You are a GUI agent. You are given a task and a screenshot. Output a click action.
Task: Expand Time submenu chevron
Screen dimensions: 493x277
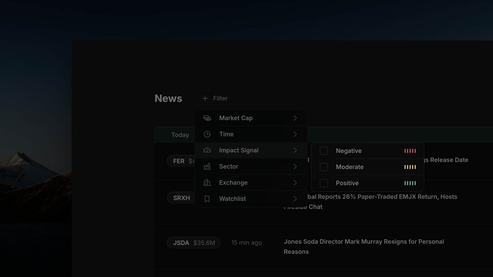click(x=295, y=134)
